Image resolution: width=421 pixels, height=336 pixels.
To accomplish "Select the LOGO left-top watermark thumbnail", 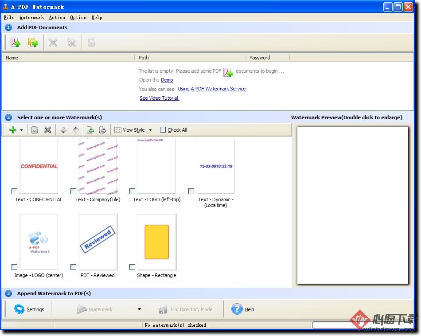I will (x=157, y=166).
